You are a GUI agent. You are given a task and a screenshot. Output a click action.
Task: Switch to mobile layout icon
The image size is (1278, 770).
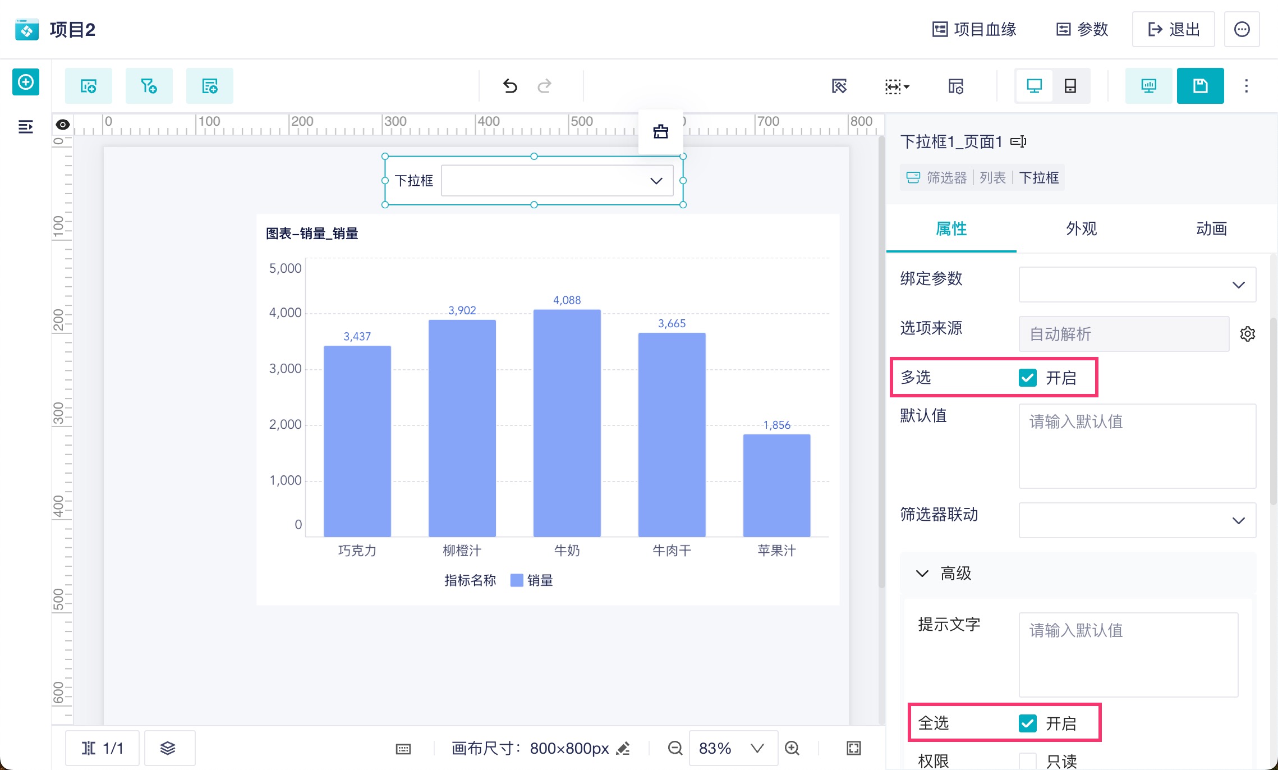click(x=1070, y=86)
